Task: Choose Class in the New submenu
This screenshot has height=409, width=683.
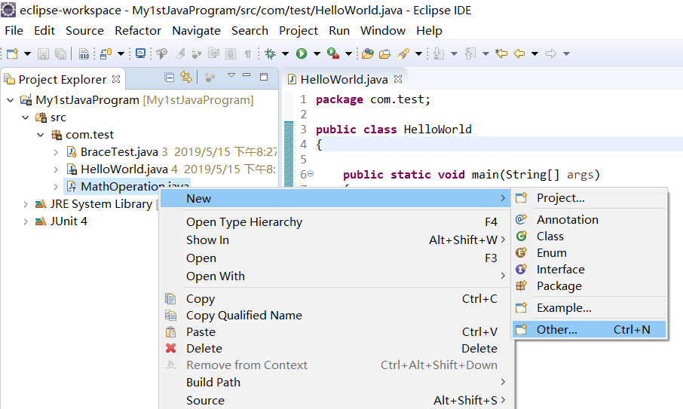Action: pos(590,237)
